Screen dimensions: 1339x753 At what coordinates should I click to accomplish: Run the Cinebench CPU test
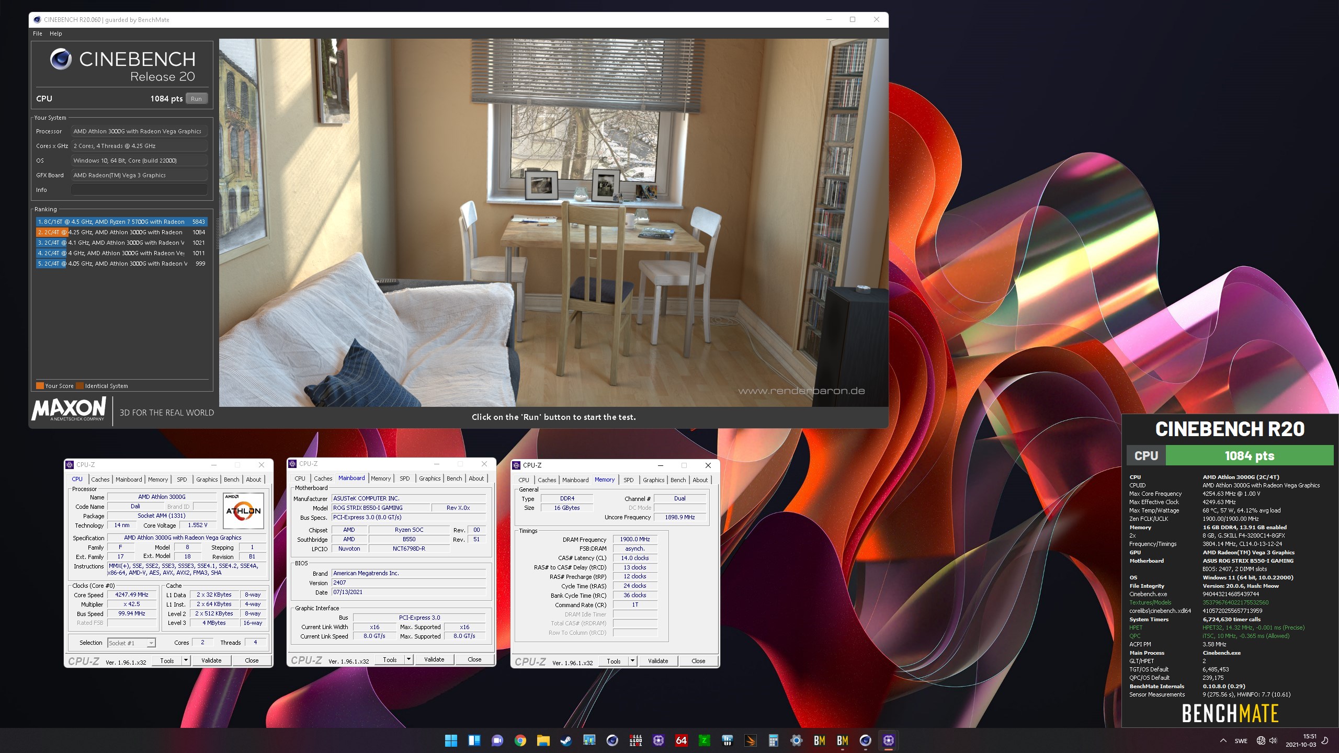(196, 99)
